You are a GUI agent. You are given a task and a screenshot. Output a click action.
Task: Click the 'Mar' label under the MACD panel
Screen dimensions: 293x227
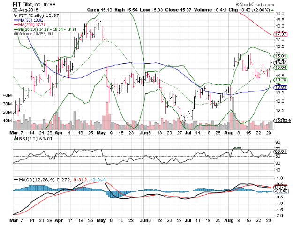click(x=14, y=220)
